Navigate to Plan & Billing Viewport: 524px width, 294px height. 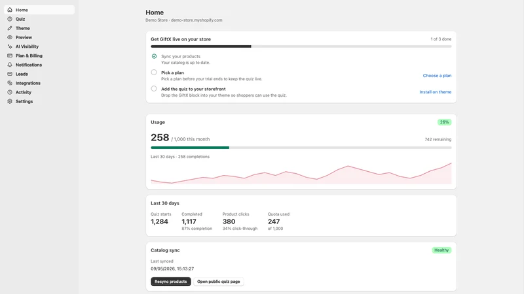point(39,56)
